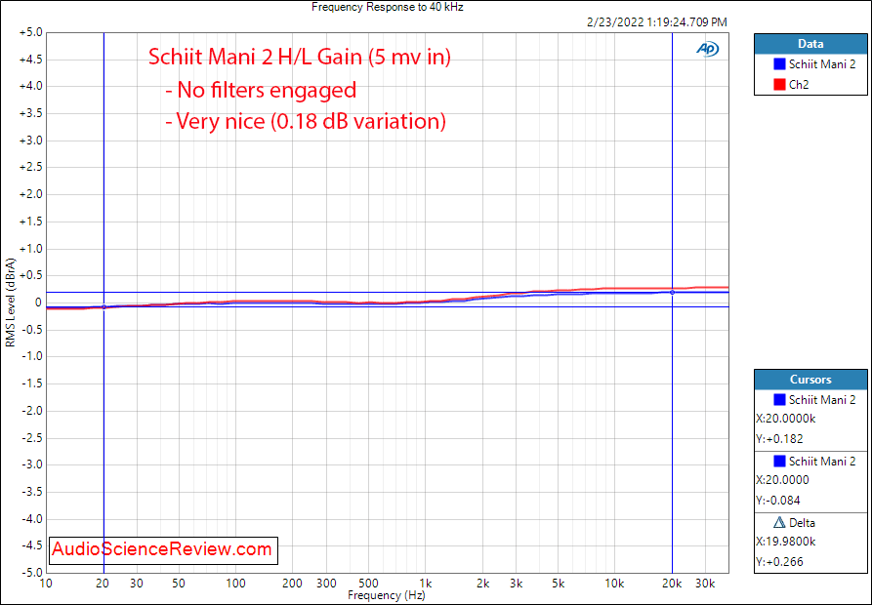
Task: Click the cursor value Y:+0.182
Action: [779, 439]
